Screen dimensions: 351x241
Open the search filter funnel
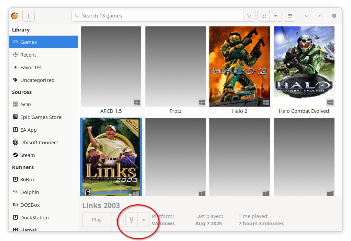click(249, 16)
